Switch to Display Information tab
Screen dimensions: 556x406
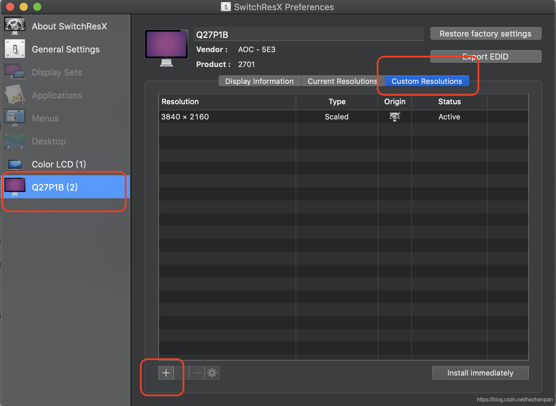[259, 81]
